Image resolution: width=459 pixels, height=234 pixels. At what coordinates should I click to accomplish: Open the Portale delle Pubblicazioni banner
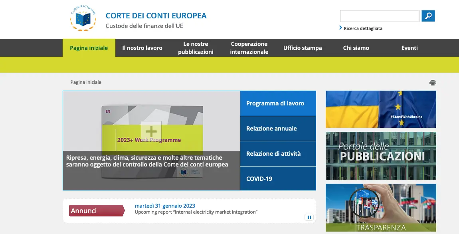381,156
